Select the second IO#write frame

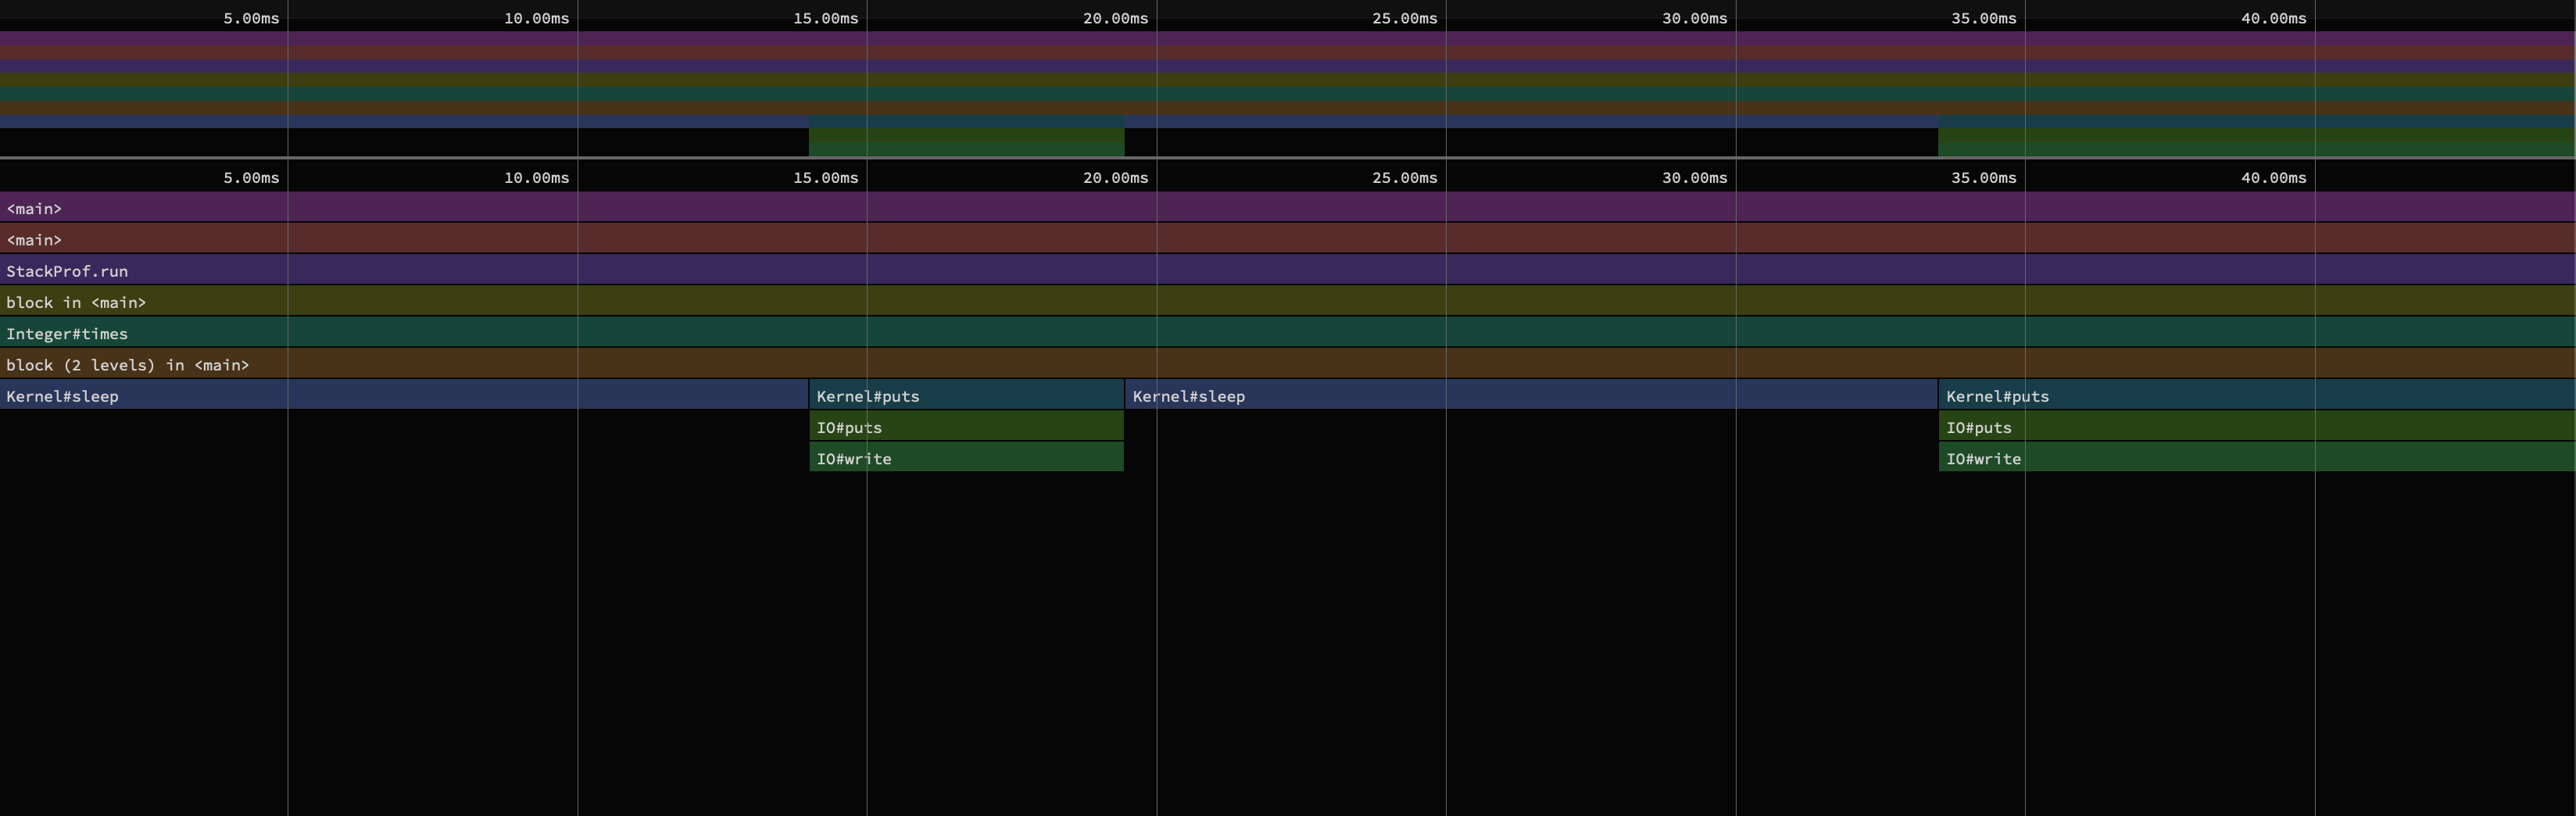(2258, 457)
